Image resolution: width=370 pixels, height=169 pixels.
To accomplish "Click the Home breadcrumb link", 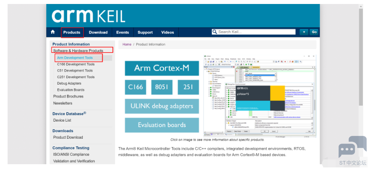I will (x=127, y=44).
